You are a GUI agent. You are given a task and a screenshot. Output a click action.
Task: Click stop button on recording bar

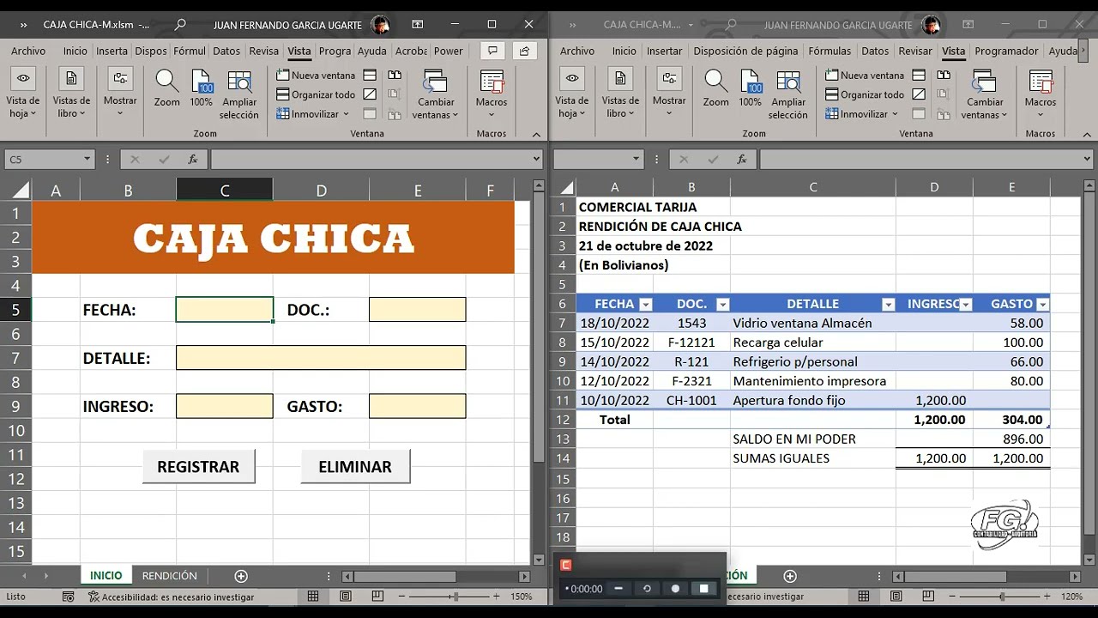[x=703, y=588]
